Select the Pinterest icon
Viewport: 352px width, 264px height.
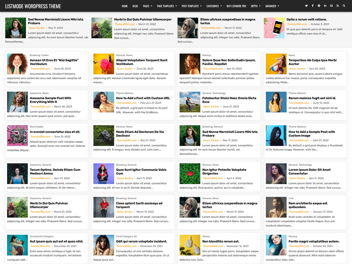pos(319,6)
